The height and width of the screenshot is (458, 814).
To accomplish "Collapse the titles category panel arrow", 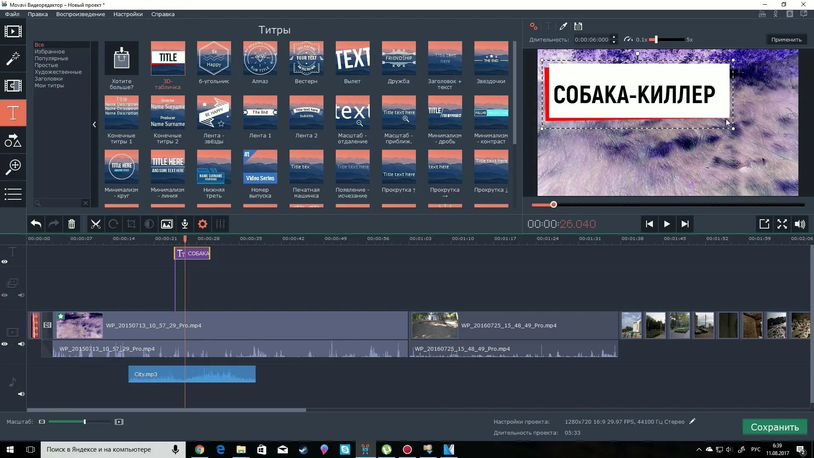I will click(94, 124).
